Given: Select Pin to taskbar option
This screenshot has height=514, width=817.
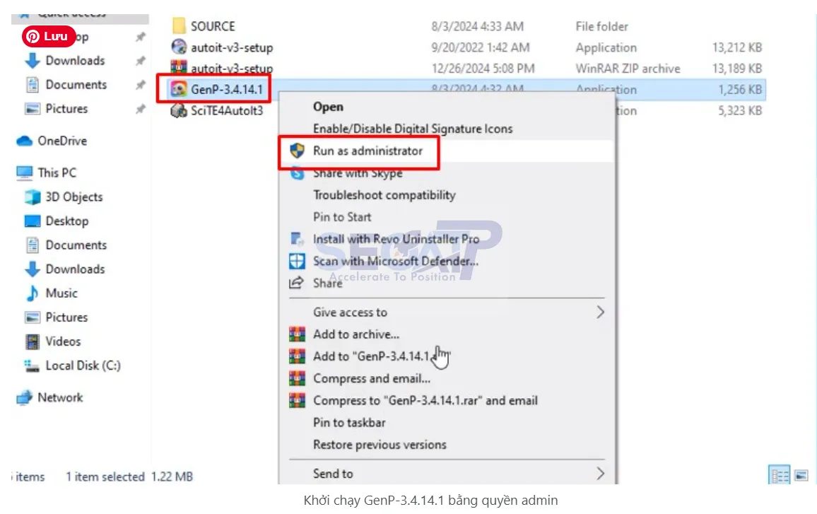Looking at the screenshot, I should (x=349, y=423).
